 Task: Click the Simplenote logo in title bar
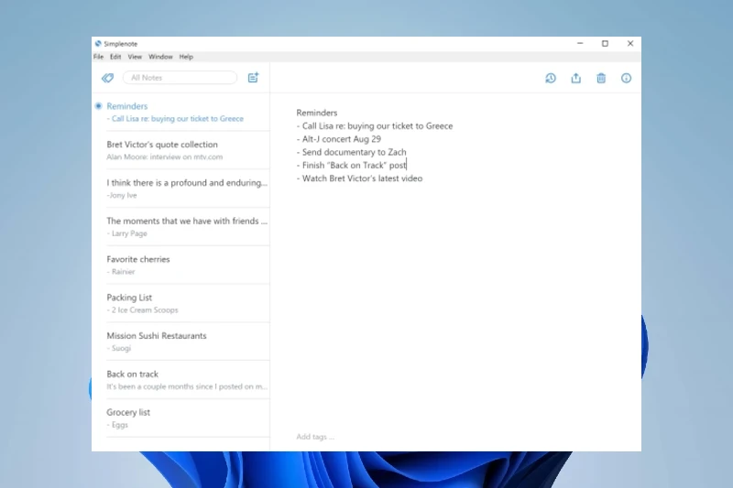coord(98,43)
